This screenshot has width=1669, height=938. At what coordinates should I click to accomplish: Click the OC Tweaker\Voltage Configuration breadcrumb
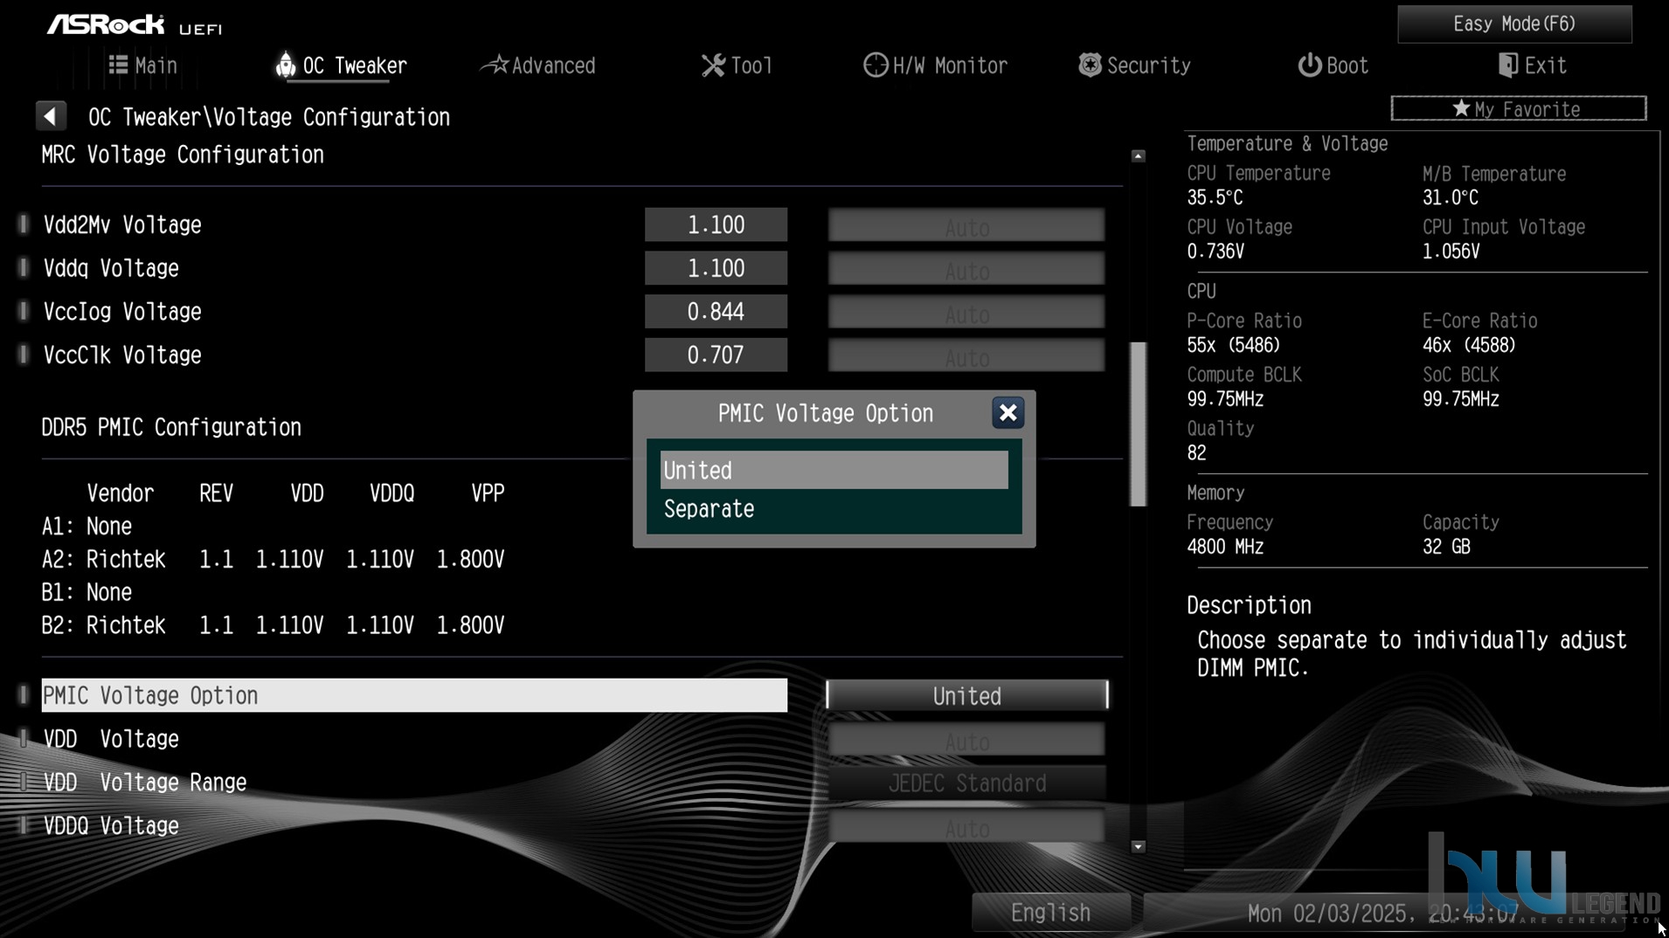pos(269,117)
